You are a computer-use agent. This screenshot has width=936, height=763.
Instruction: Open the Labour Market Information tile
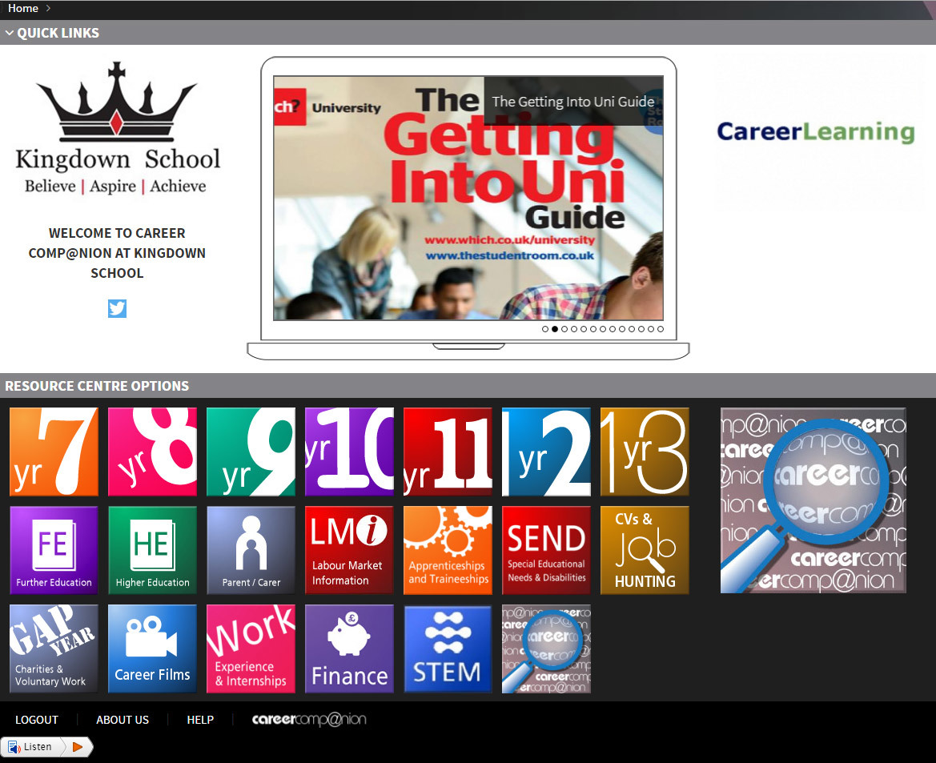349,551
